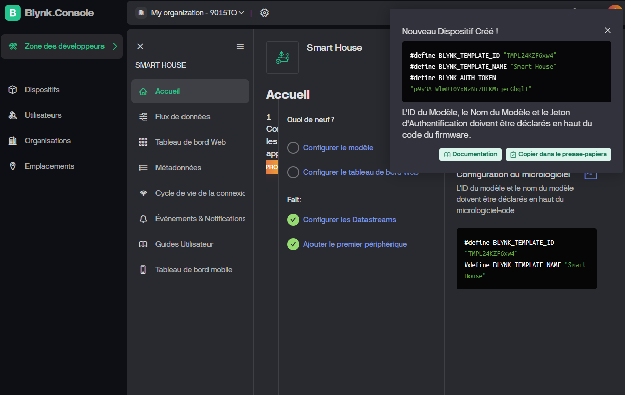Click Copier dans le presse-papiers button

point(558,154)
